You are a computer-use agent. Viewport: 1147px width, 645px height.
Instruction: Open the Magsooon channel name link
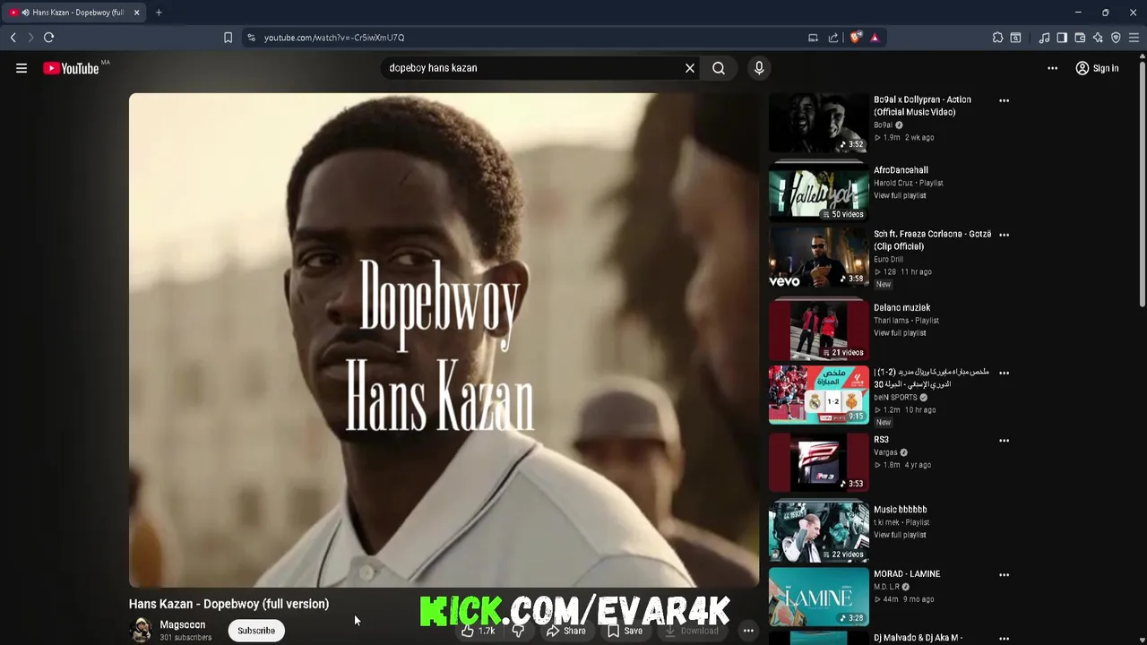coord(183,624)
